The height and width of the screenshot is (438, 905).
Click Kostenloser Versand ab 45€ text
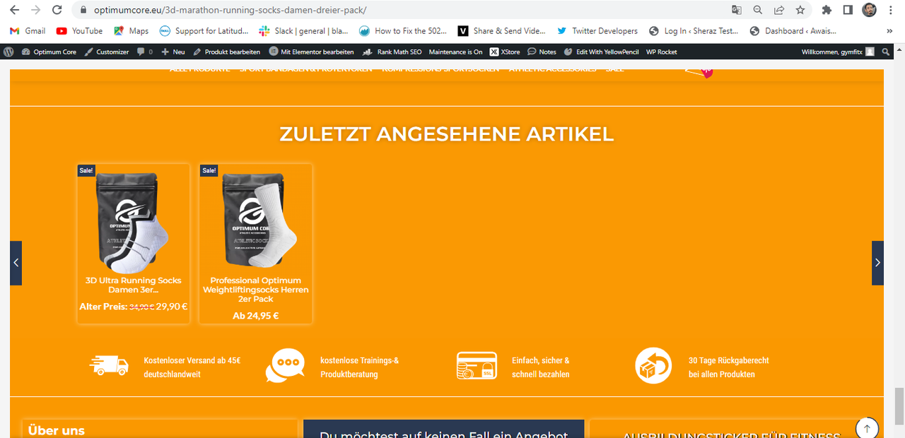coord(192,367)
